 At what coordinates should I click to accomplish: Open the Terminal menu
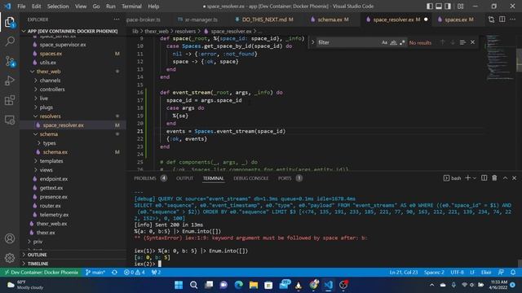tap(131, 7)
